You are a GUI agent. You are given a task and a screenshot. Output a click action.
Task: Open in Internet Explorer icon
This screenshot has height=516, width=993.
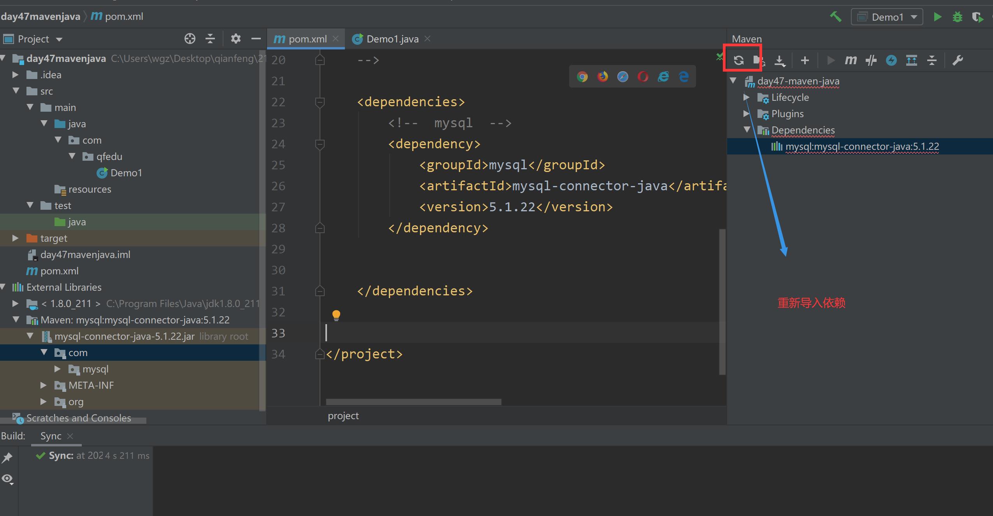point(663,77)
